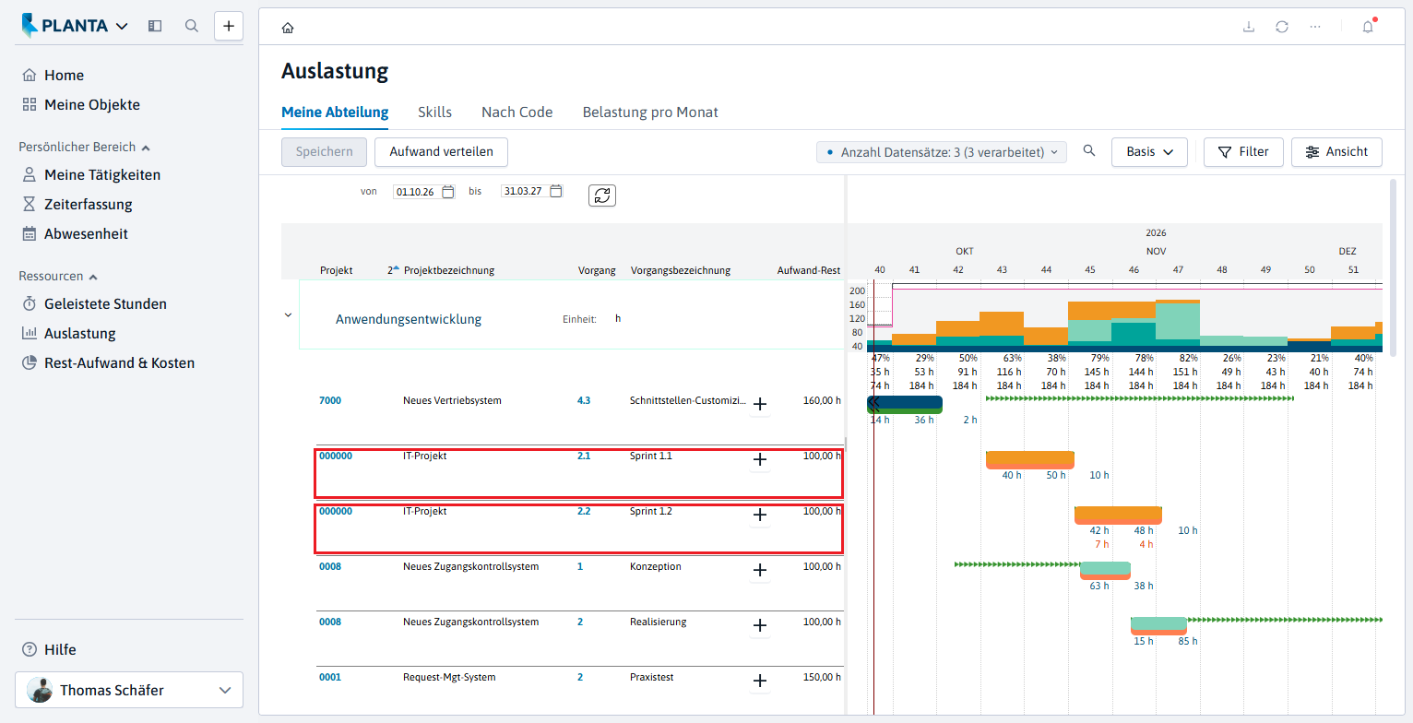The height and width of the screenshot is (723, 1413).
Task: Open project link 7000
Action: (330, 400)
